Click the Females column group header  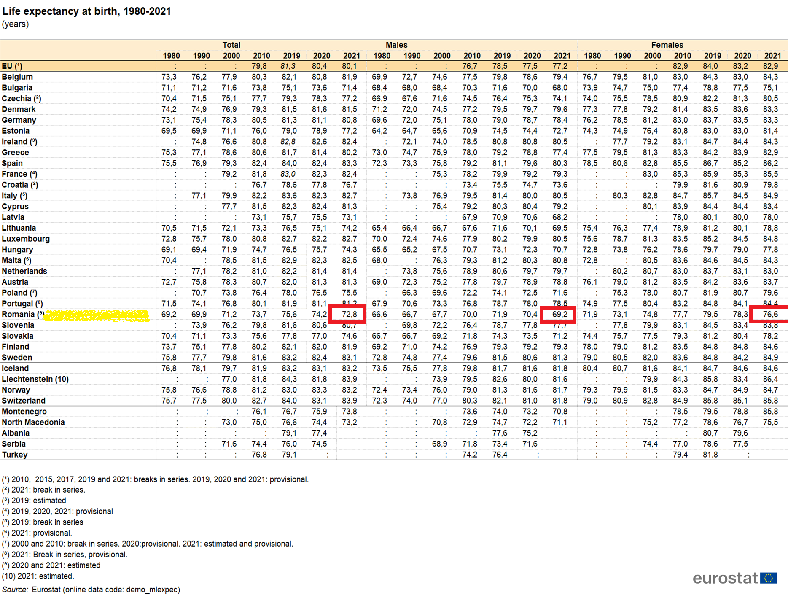667,45
